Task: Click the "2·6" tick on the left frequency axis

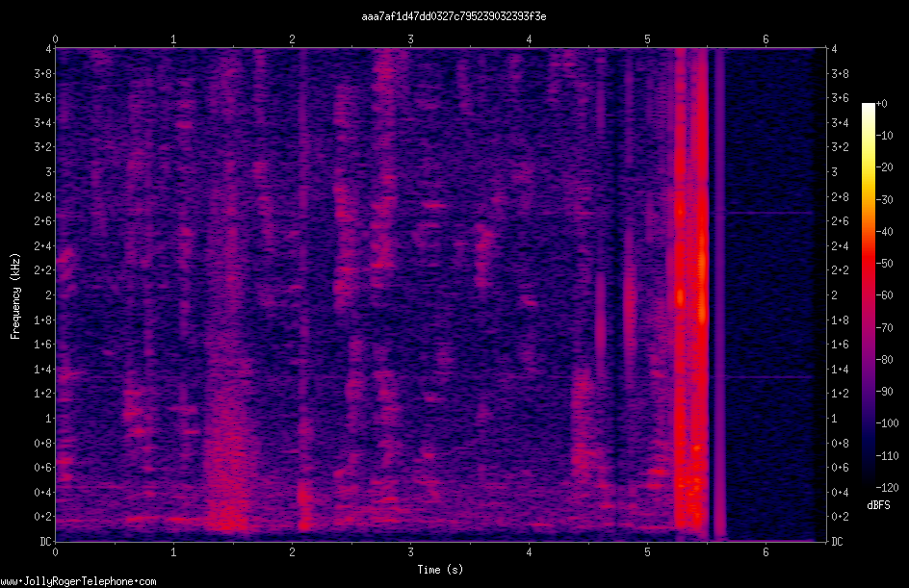Action: (x=42, y=221)
